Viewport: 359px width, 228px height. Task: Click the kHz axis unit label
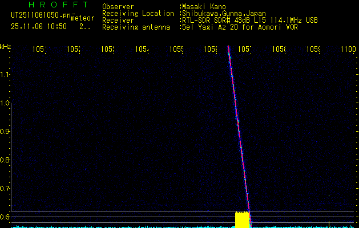point(5,46)
